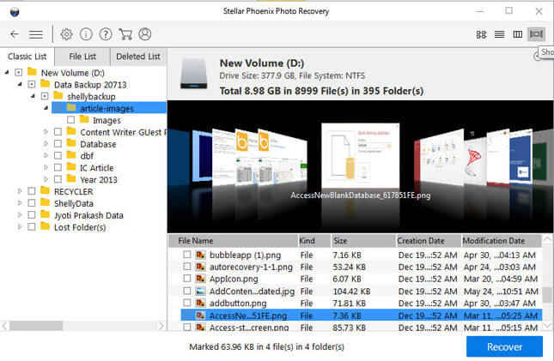Click the user account icon
The width and height of the screenshot is (554, 361).
click(145, 34)
